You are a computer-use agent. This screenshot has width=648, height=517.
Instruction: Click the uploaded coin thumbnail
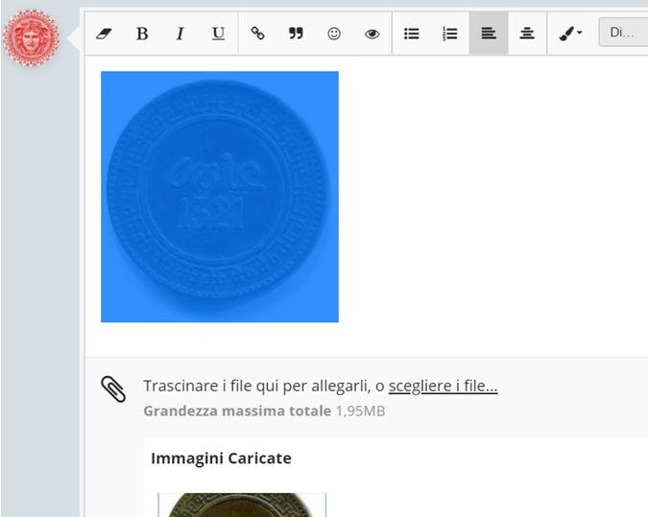tap(242, 505)
